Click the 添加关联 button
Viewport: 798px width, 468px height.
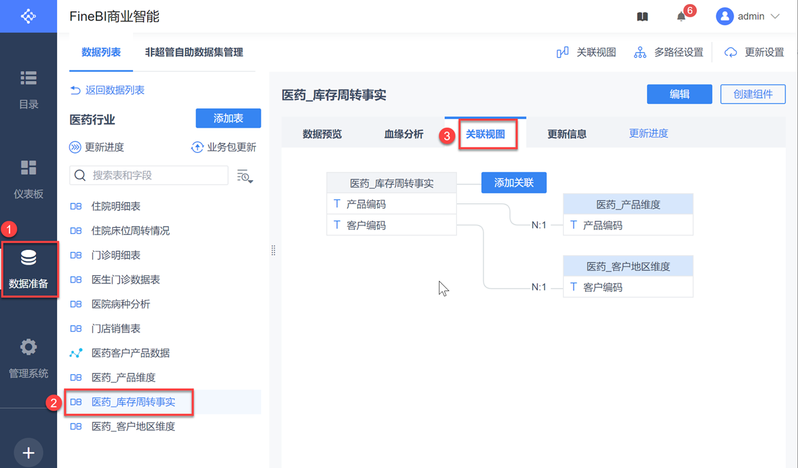pyautogui.click(x=513, y=183)
